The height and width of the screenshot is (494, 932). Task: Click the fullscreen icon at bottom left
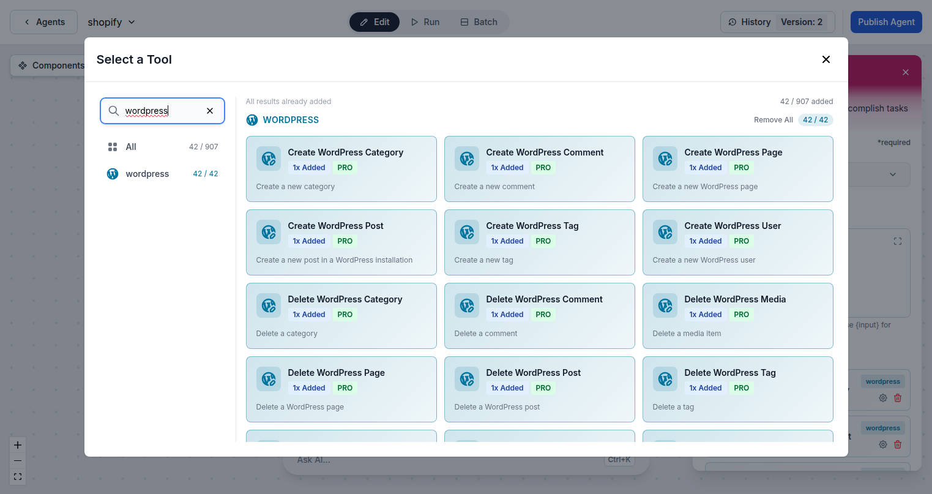(17, 476)
